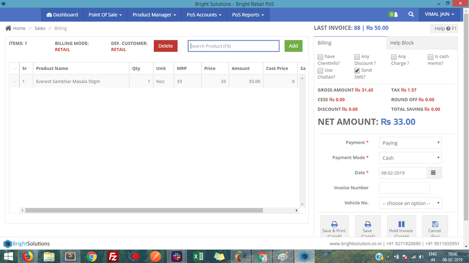
Task: Check the Any Charge checkbox
Action: pos(394,57)
